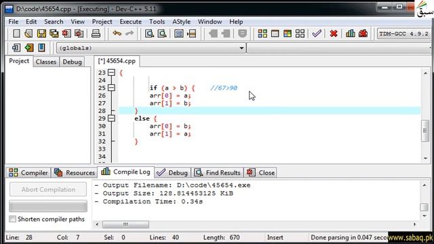434x244 pixels.
Task: Create a new source file from toolbar
Action: coord(16,33)
